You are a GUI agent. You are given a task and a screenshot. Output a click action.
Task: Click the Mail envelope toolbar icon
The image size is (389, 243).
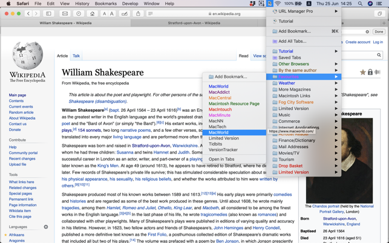[x=65, y=14]
